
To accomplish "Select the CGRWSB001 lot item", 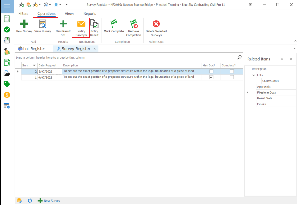I will tap(270, 81).
